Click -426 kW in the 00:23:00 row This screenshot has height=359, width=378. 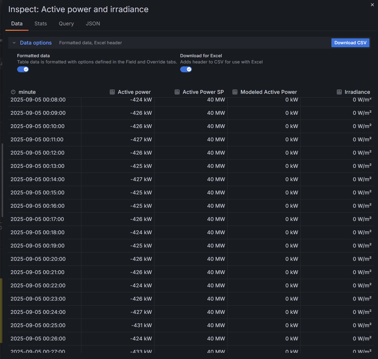pyautogui.click(x=141, y=299)
